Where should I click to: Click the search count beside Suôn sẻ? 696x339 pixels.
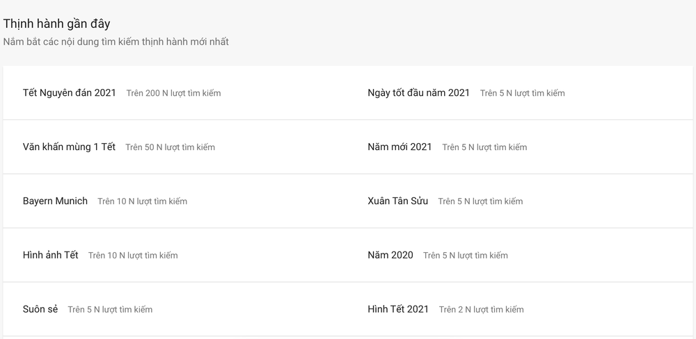pyautogui.click(x=110, y=309)
